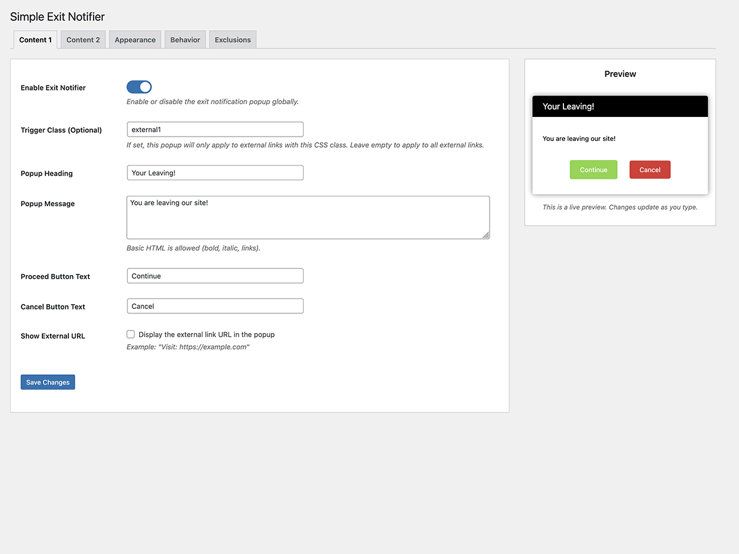Check the Show External URL checkbox
Image resolution: width=739 pixels, height=554 pixels.
pos(131,334)
